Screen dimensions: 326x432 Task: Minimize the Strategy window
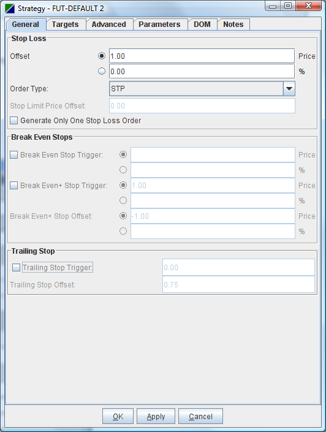[x=273, y=6]
